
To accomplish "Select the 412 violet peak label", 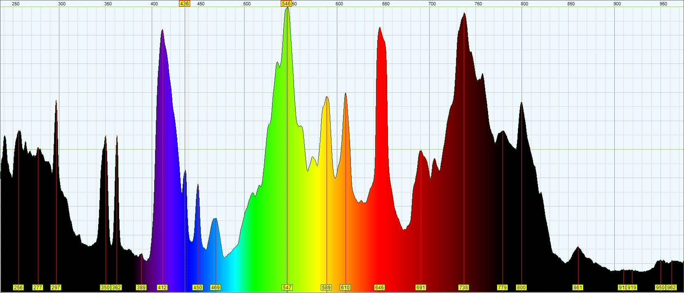I will 162,288.
